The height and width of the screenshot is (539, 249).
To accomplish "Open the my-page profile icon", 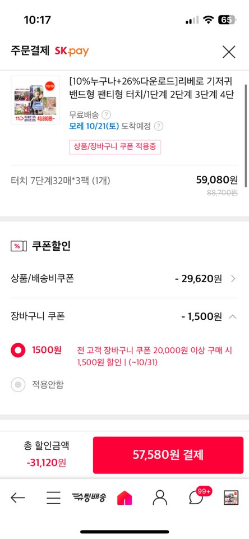I will click(160, 497).
